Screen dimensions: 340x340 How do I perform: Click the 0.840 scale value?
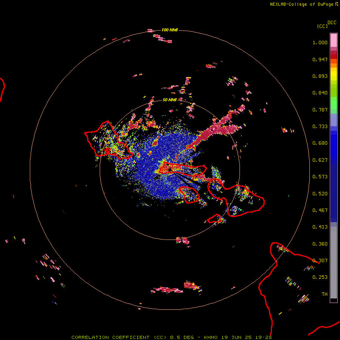tap(320, 93)
